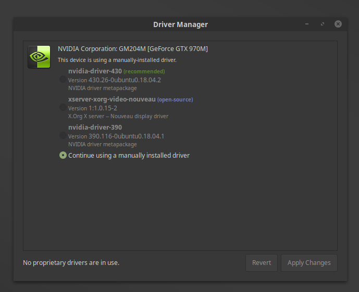Select xserver-xorg-video-nouveau radio button
Viewport: 359px width, 292px height.
(63, 107)
